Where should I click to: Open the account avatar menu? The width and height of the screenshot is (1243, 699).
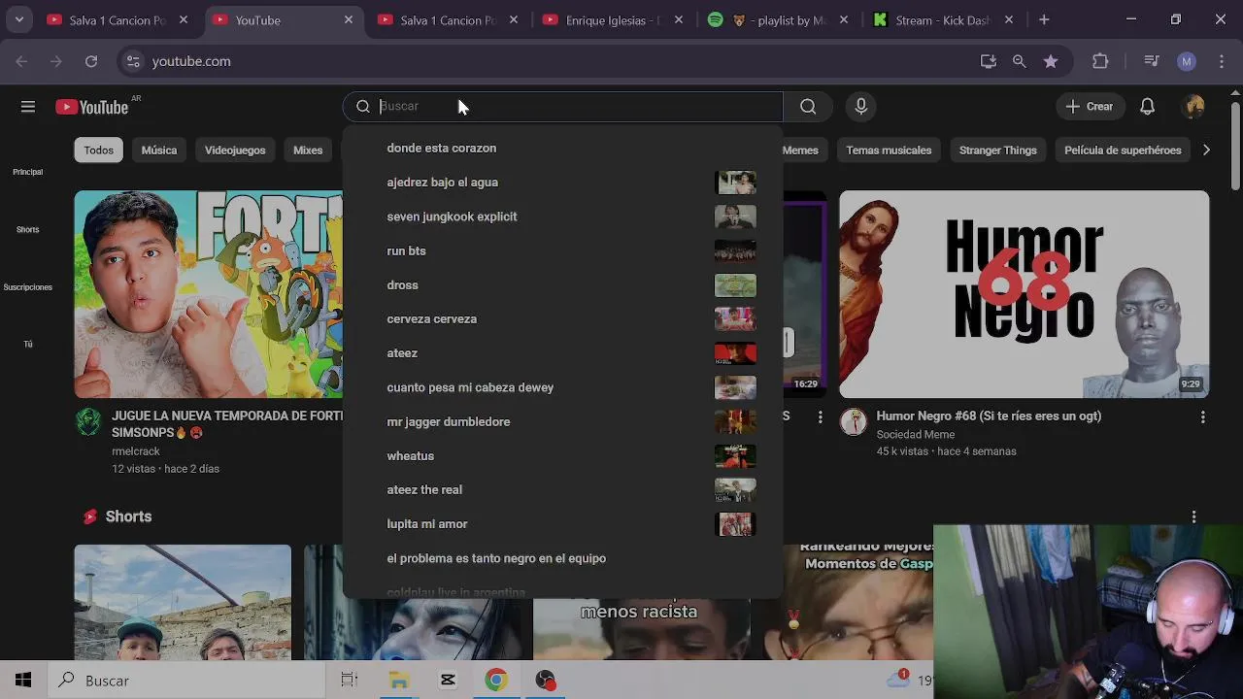coord(1194,107)
